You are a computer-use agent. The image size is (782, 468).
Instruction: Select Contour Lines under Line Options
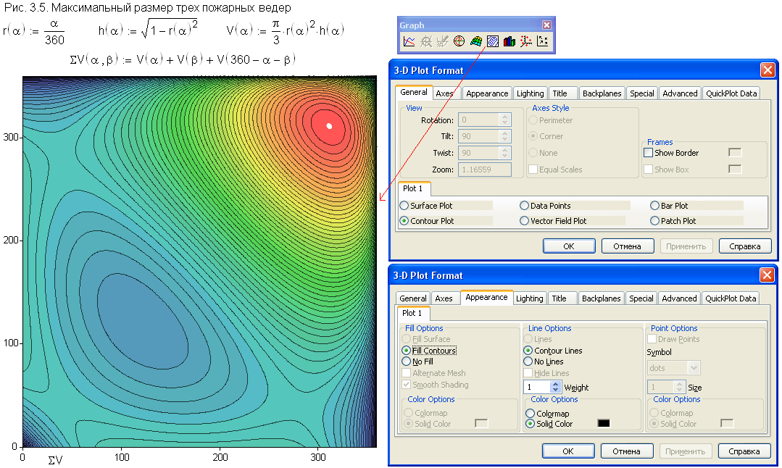pyautogui.click(x=528, y=351)
